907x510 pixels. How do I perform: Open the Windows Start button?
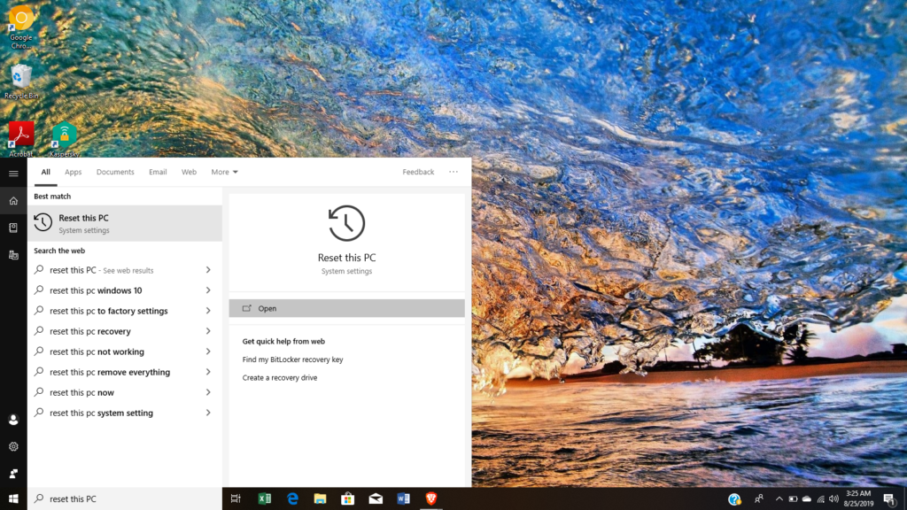(x=13, y=498)
